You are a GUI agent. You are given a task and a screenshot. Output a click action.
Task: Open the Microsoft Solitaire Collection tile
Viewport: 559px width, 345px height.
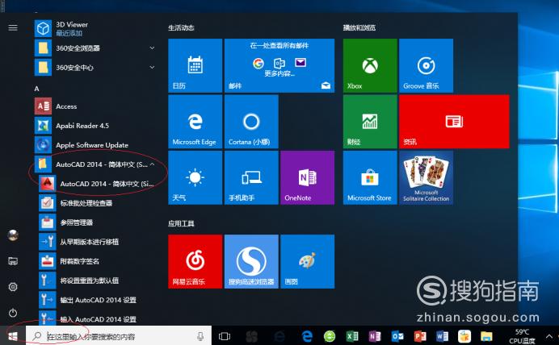coord(426,177)
